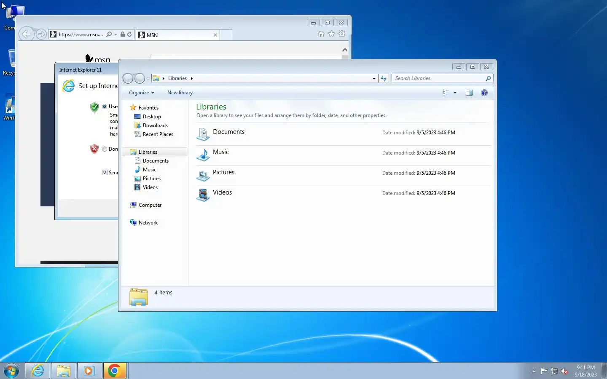This screenshot has width=607, height=379.
Task: Select Documents under Libraries in sidebar
Action: [x=156, y=161]
